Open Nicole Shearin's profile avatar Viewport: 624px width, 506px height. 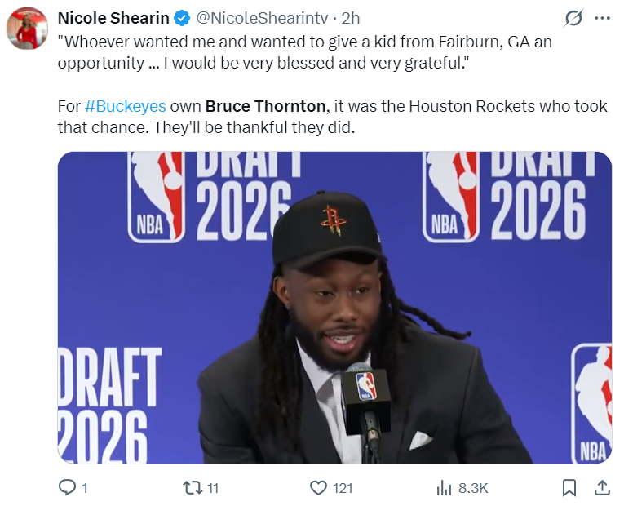click(27, 29)
